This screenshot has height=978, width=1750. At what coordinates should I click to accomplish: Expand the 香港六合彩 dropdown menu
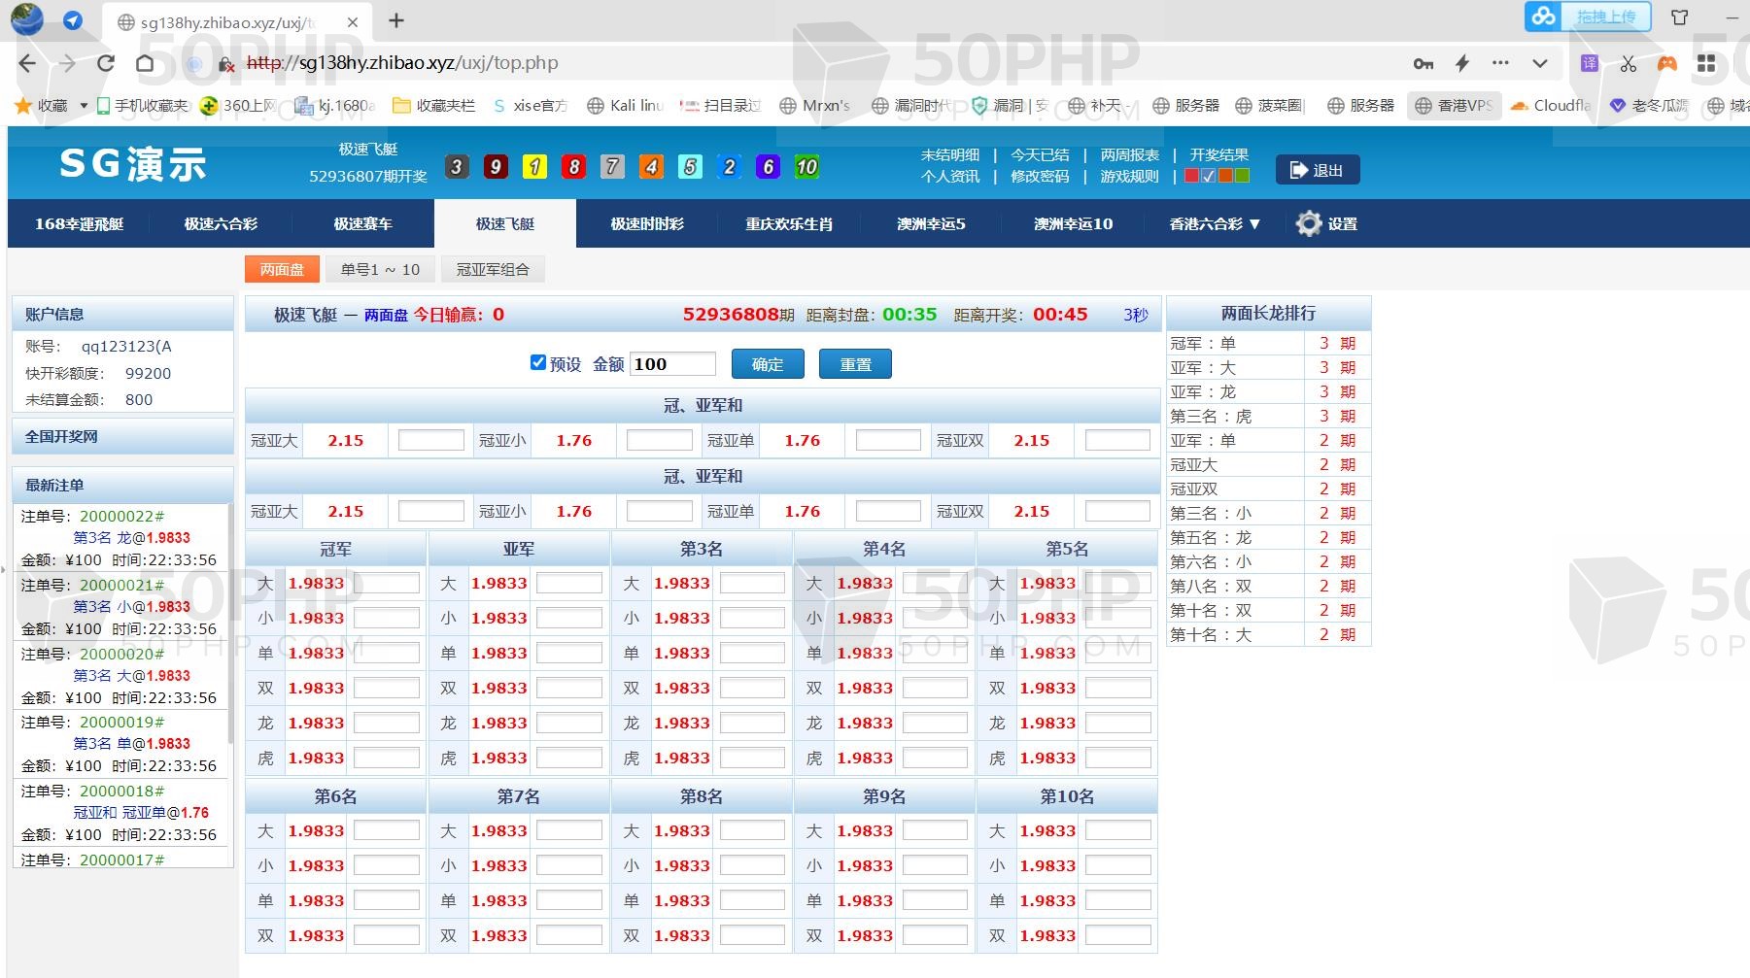coord(1215,223)
